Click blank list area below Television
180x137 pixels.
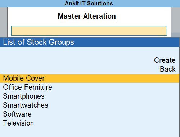point(90,132)
